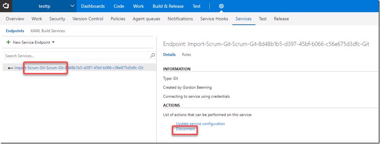The image size is (380, 144).
Task: Open Dashboards in top navigation
Action: point(93,6)
